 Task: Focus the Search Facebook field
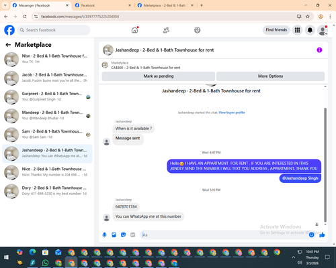[54, 30]
